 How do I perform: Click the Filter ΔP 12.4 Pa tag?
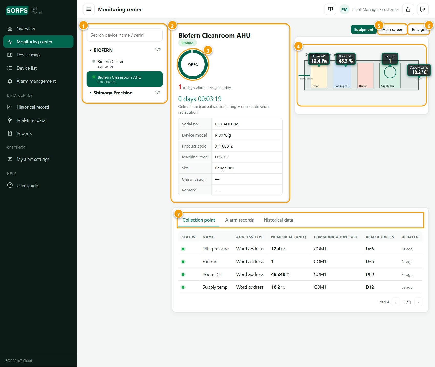click(319, 59)
